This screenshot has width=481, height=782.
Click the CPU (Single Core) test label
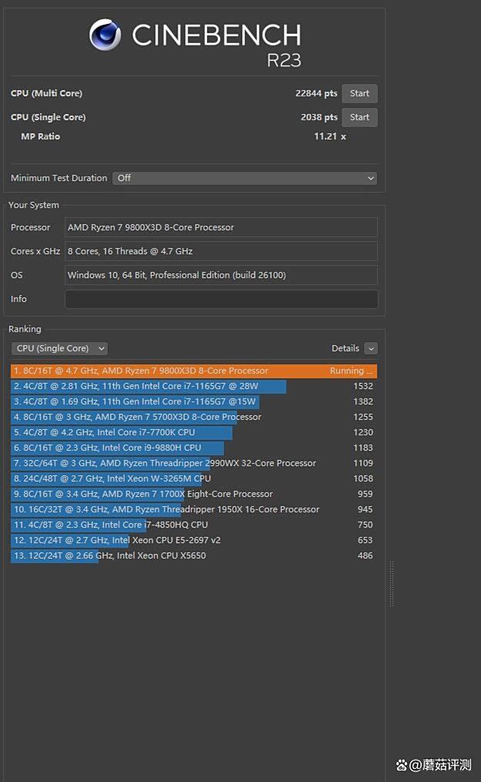pyautogui.click(x=48, y=117)
